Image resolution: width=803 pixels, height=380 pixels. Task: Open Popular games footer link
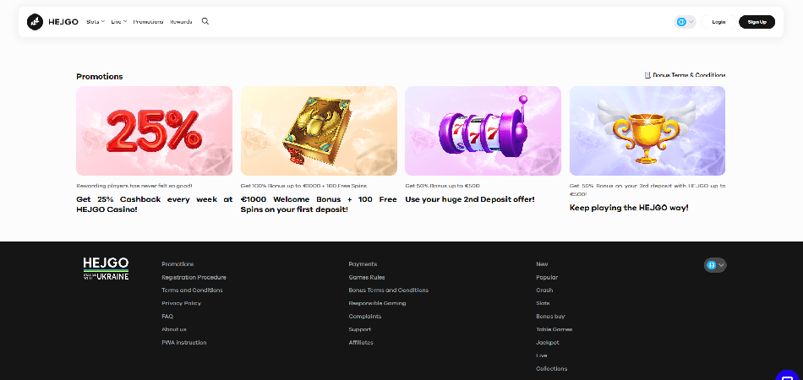coord(547,277)
